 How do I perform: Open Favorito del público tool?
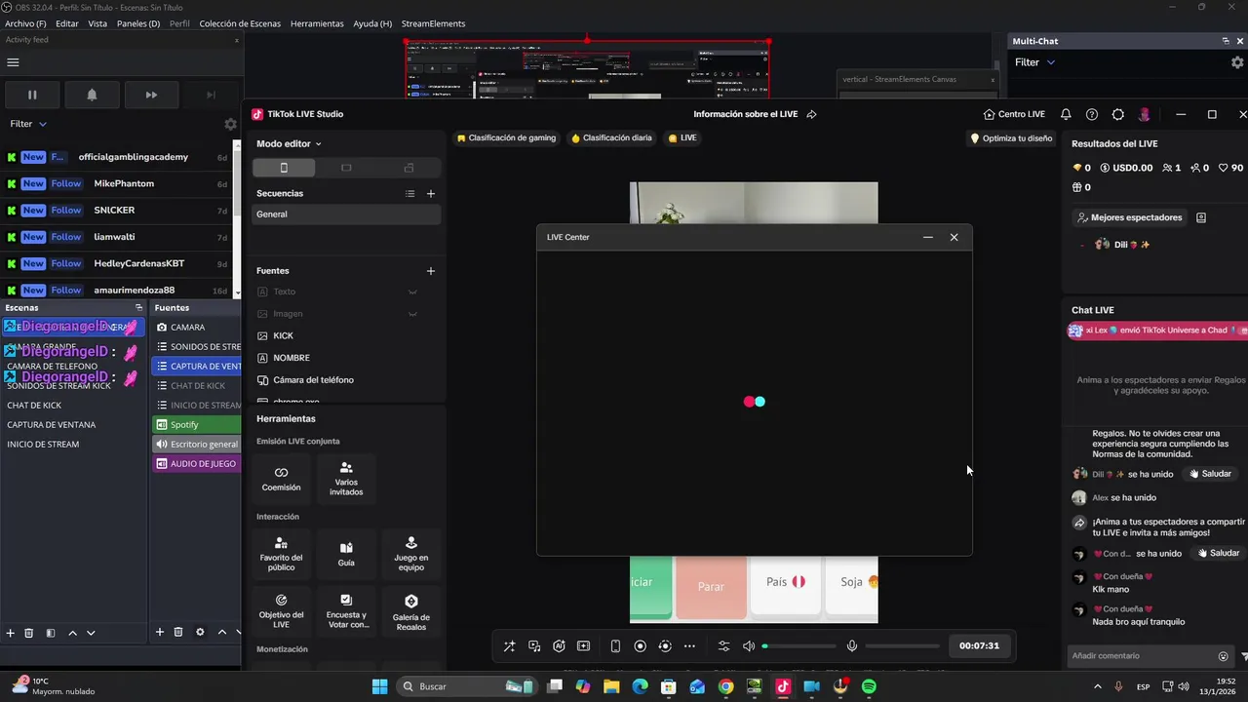pyautogui.click(x=281, y=553)
